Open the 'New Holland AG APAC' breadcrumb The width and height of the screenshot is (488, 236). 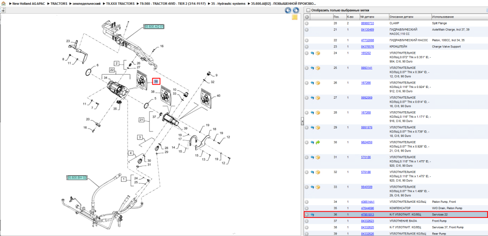coord(30,4)
